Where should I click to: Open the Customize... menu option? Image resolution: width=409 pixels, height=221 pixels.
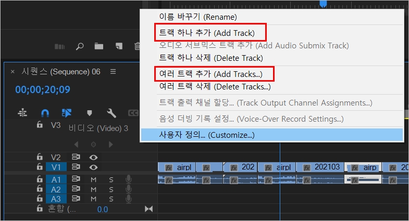coord(272,135)
